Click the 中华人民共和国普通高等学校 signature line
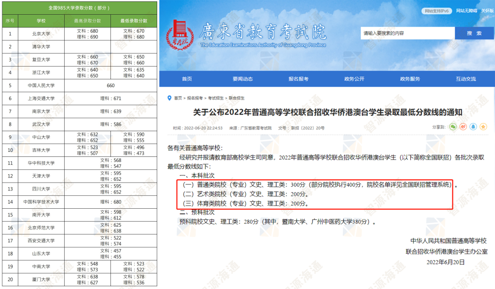 [449, 241]
